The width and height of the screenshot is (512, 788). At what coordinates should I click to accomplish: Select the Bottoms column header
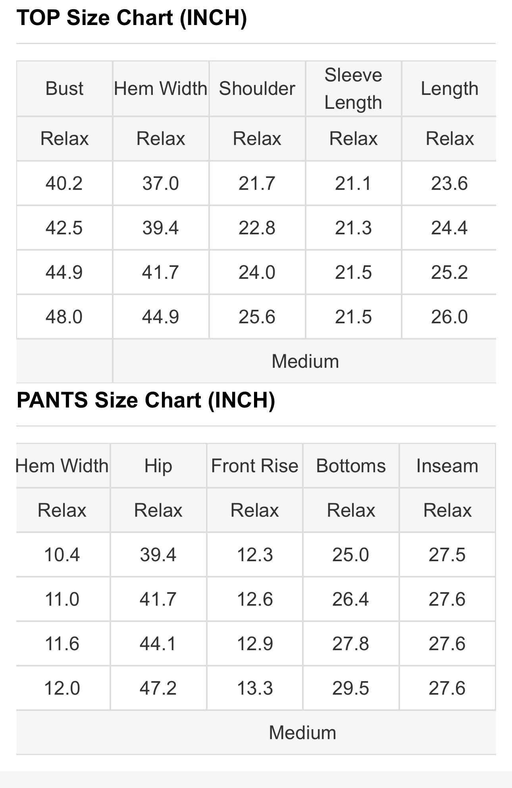pyautogui.click(x=351, y=466)
